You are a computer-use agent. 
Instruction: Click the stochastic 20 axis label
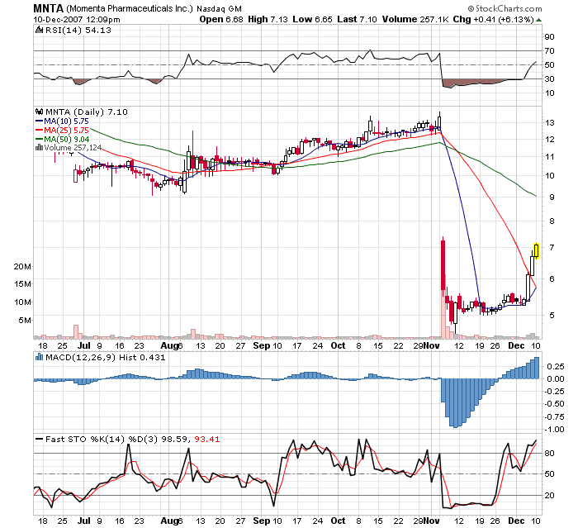pyautogui.click(x=549, y=496)
